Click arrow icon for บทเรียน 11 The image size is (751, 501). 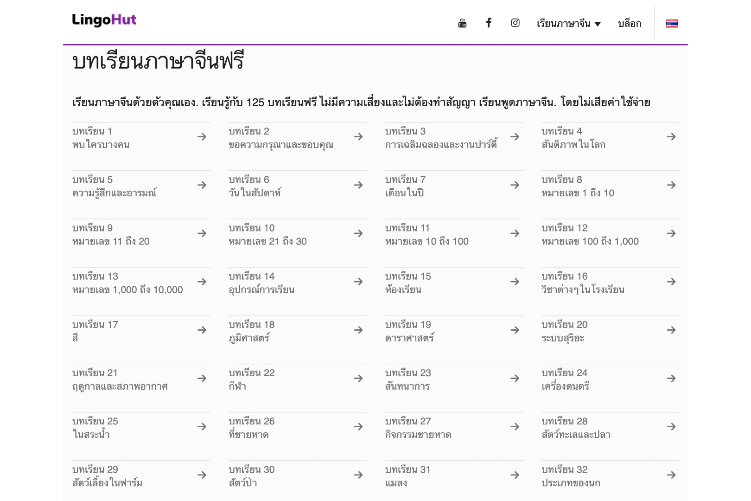pos(515,233)
